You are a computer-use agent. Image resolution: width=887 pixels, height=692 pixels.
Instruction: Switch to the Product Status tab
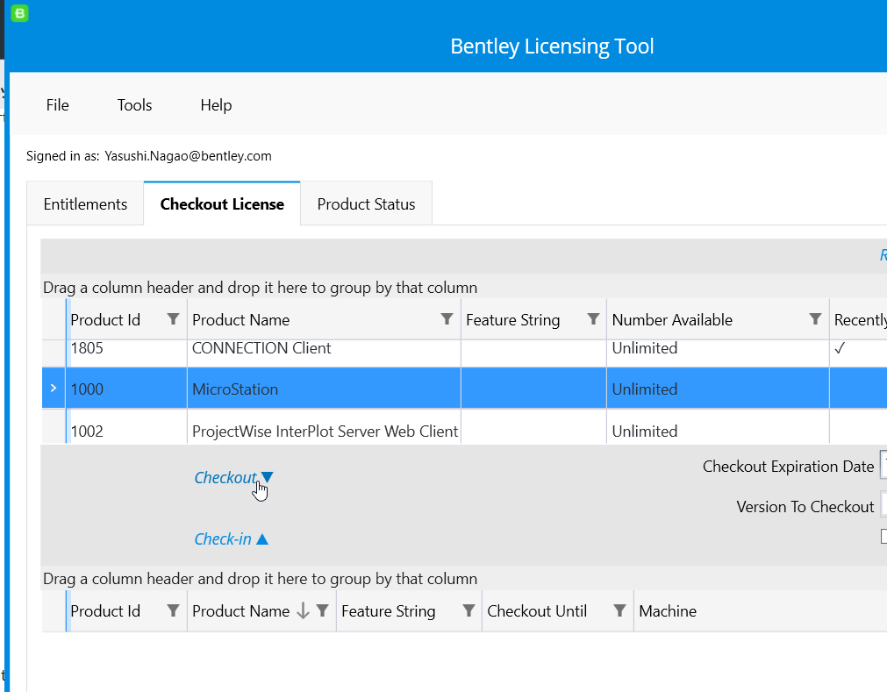[366, 204]
